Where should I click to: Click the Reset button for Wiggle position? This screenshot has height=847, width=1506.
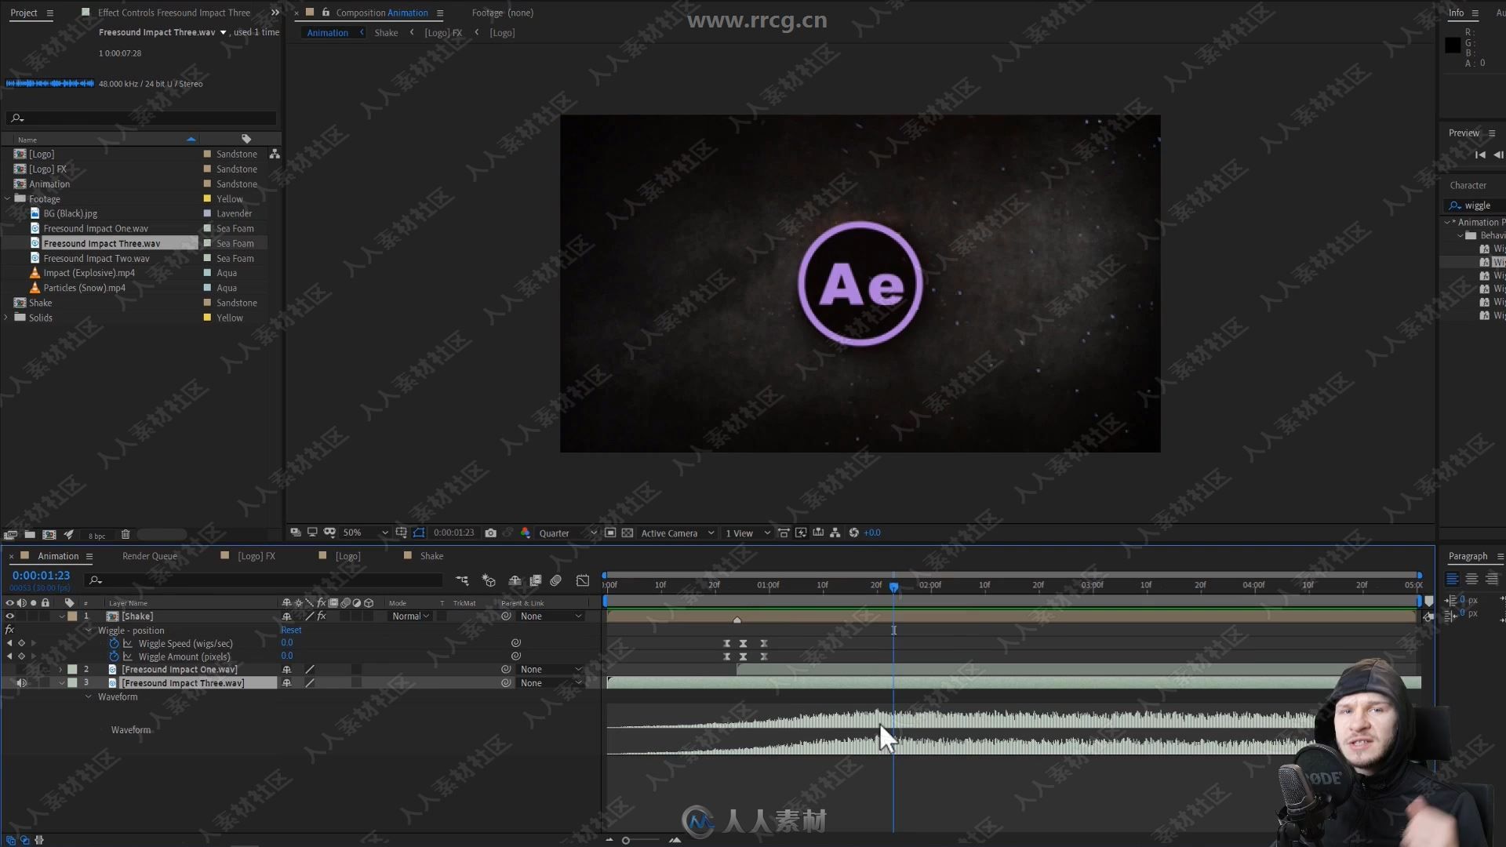pos(291,630)
